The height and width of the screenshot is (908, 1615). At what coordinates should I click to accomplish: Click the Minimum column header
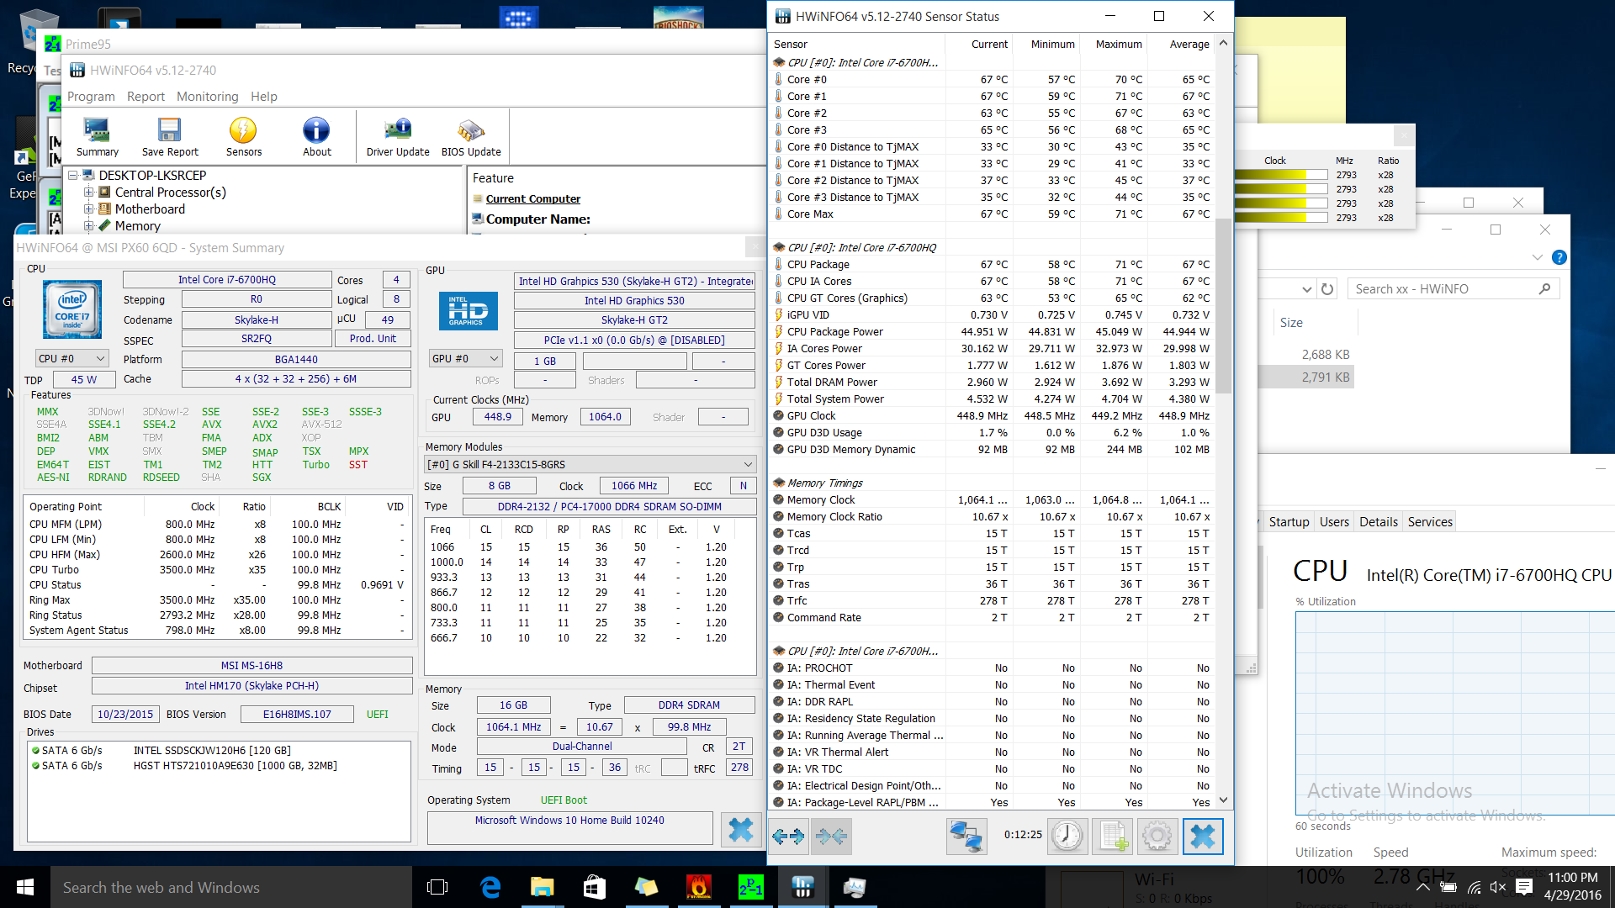[x=1046, y=45]
